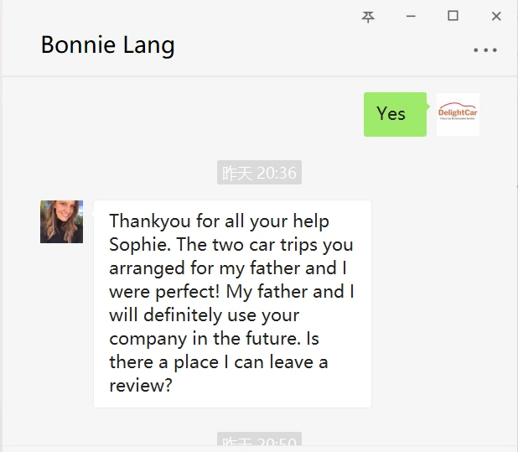This screenshot has height=452, width=518.
Task: Click the word "Thankyou" in the message
Action: click(x=146, y=221)
